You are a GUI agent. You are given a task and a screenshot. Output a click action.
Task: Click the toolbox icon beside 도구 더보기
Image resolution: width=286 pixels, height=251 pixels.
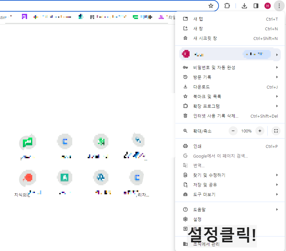click(x=185, y=195)
